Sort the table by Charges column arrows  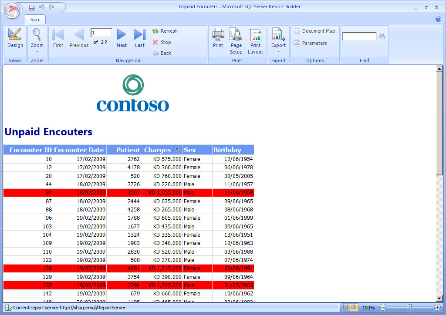pos(177,150)
